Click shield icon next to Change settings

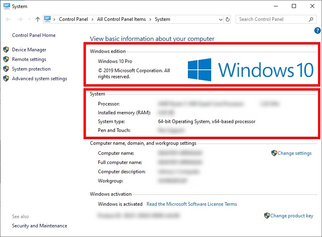(274, 153)
